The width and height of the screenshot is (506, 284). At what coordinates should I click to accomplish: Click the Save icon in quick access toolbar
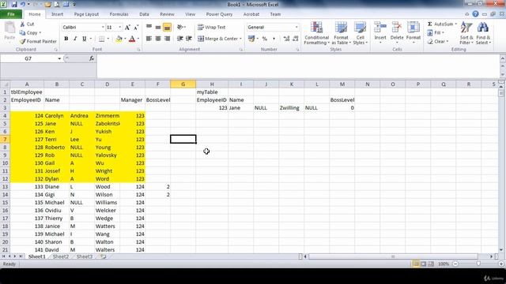click(14, 5)
